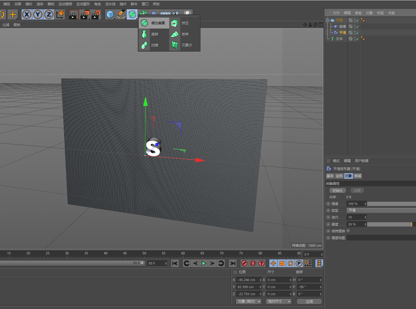
Task: Adjust the 强度 strength slider
Action: [x=391, y=204]
